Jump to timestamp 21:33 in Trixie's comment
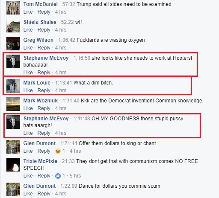 click(68, 161)
